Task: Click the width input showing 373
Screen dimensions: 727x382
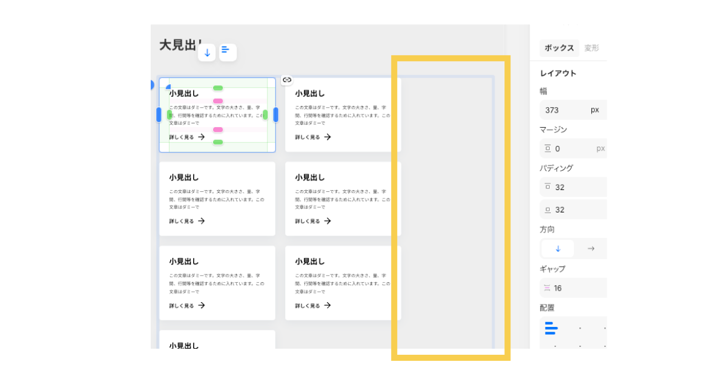Action: tap(563, 110)
